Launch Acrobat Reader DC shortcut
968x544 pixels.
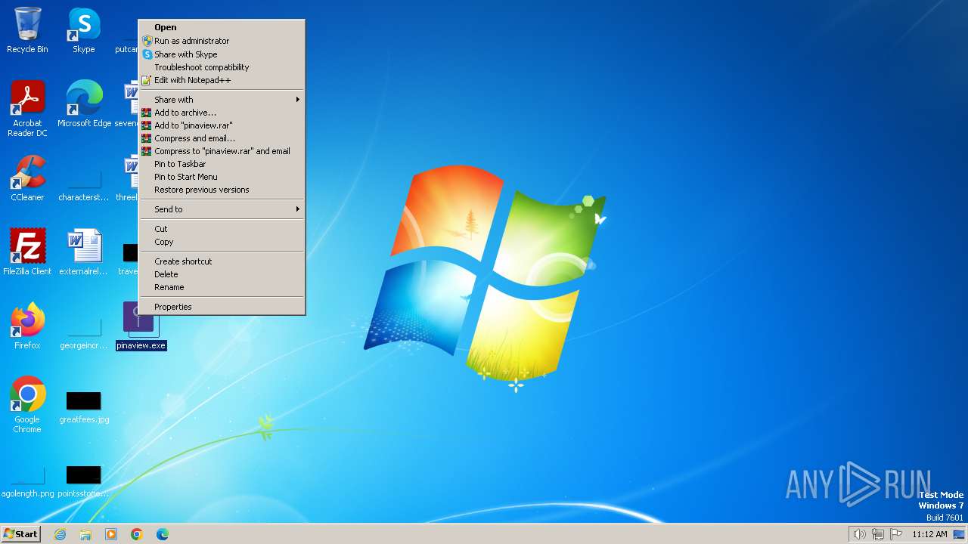pyautogui.click(x=27, y=109)
